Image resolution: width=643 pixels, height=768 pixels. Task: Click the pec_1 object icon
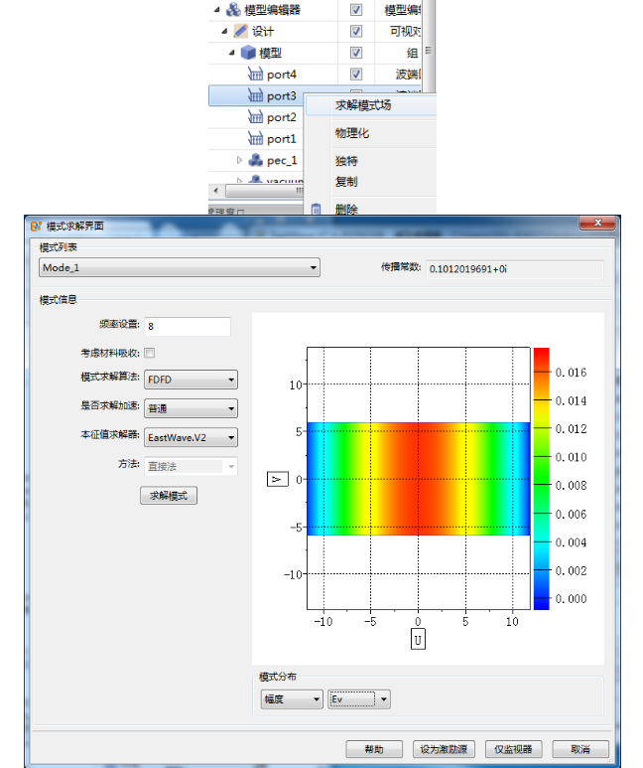(x=256, y=160)
